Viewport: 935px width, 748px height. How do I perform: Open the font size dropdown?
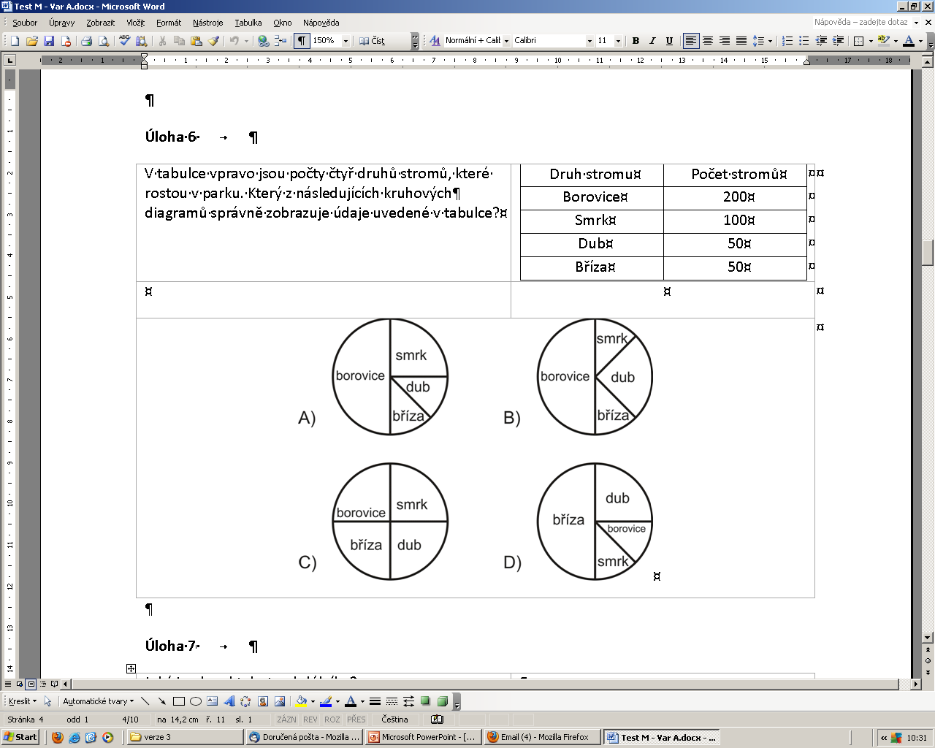point(618,41)
